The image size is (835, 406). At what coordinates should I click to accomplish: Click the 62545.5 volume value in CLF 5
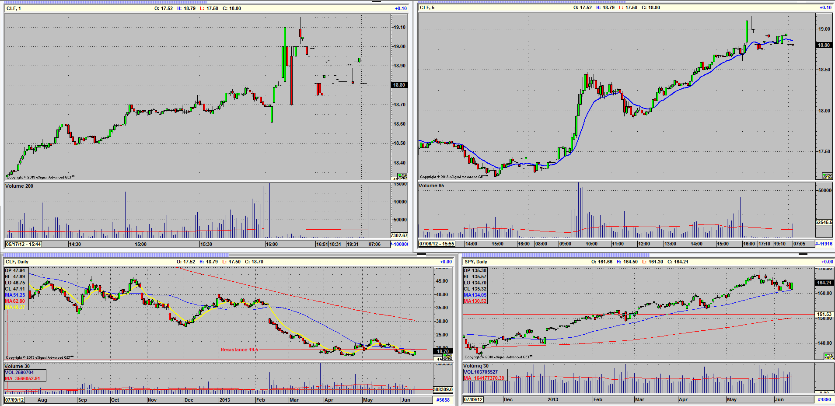tap(824, 222)
